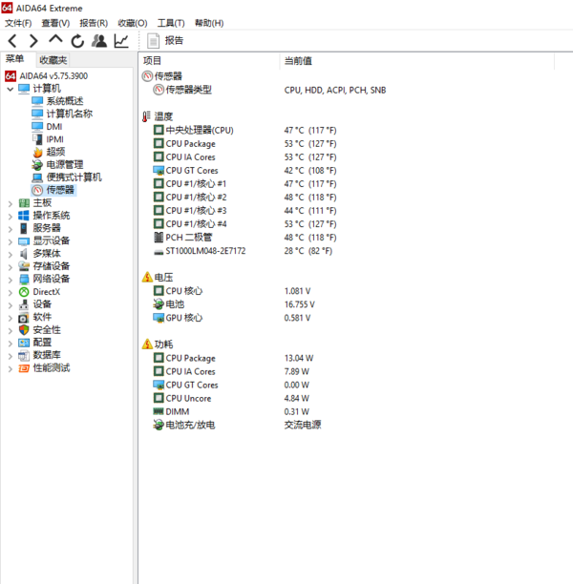Click the 13.04 W CPU Package value

pos(299,358)
